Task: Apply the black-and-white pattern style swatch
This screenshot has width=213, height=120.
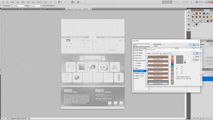Action: [207, 17]
